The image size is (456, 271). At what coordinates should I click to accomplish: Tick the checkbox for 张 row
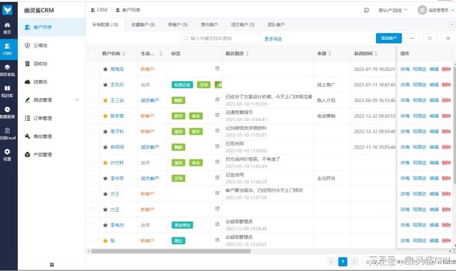[x=92, y=241]
